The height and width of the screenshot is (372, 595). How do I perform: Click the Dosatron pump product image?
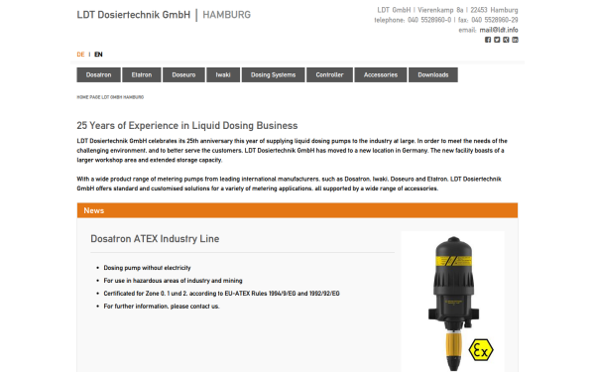pos(453,302)
